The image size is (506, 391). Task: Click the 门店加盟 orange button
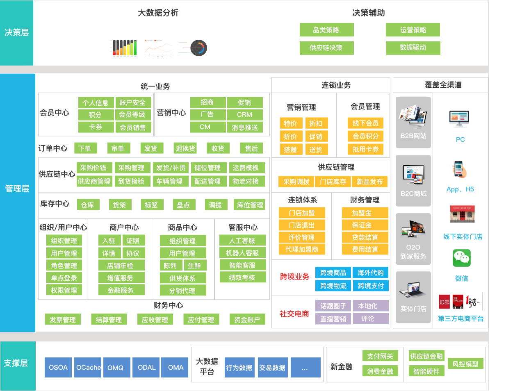click(x=301, y=213)
